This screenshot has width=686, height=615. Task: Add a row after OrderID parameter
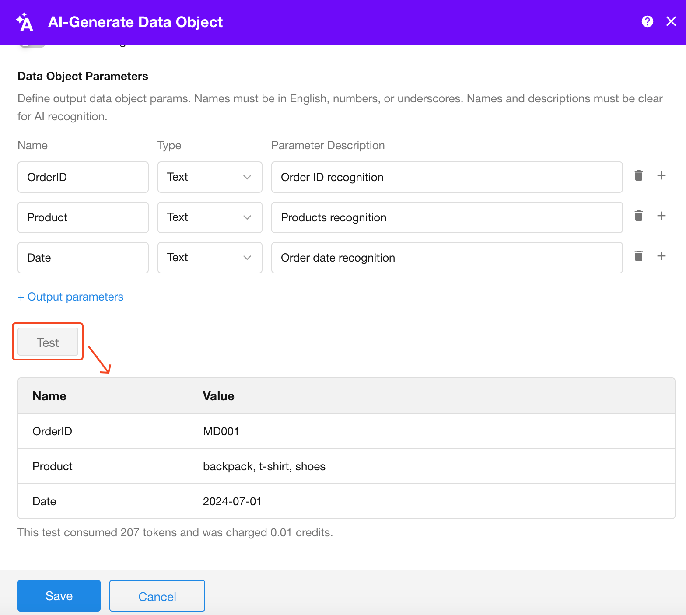click(661, 176)
